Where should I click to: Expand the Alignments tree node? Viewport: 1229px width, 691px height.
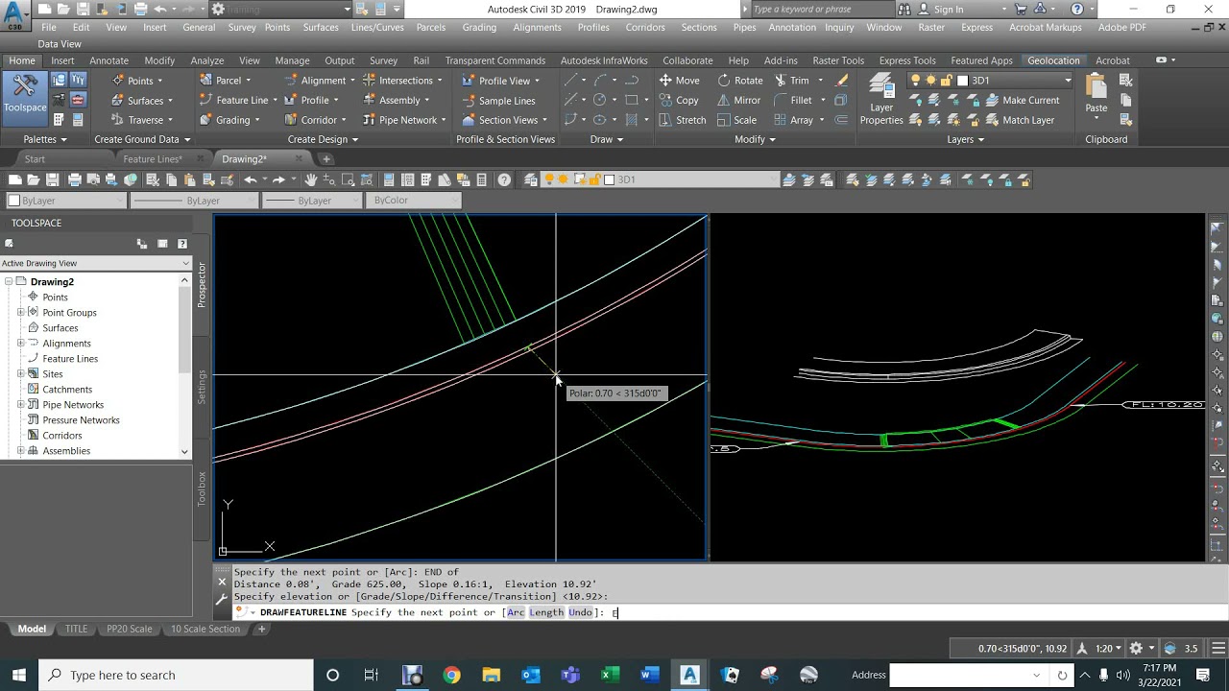tap(20, 344)
